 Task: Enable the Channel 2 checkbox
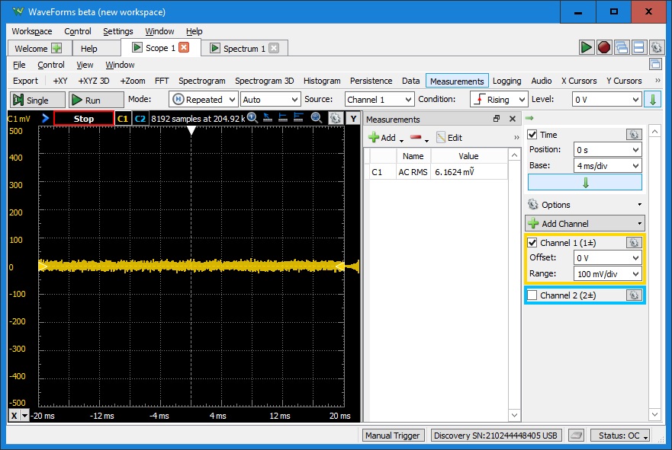click(x=532, y=295)
